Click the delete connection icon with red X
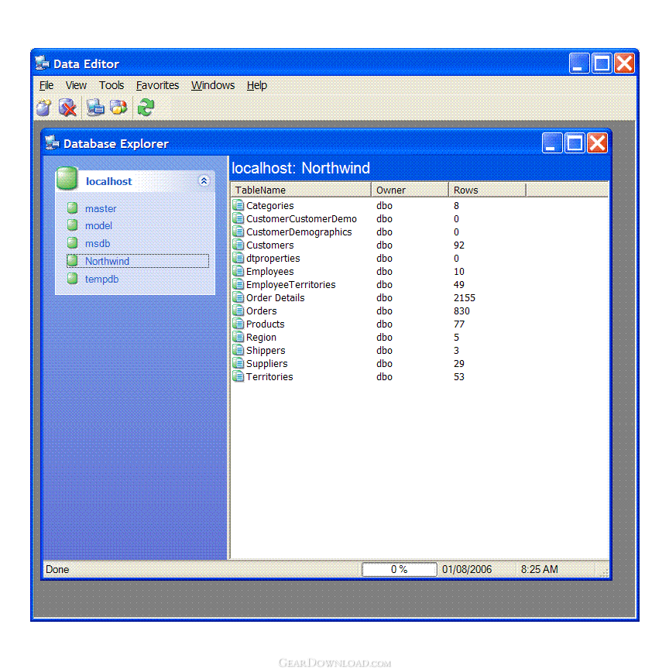Screen dimensions: 669x669 [67, 108]
